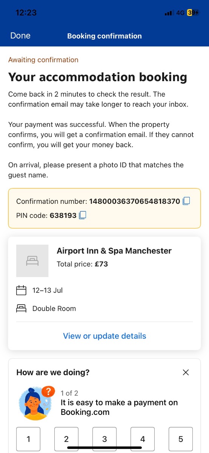Copy the PIN code icon
Viewport: 209px width, 453px height.
pos(83,215)
